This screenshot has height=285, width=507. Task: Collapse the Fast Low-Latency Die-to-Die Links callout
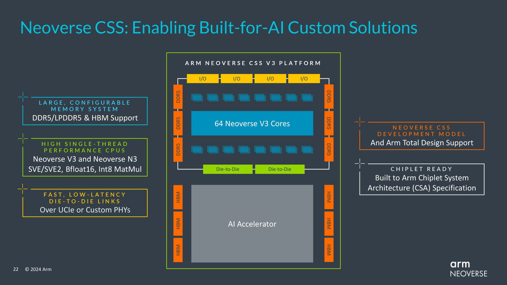[x=84, y=203]
